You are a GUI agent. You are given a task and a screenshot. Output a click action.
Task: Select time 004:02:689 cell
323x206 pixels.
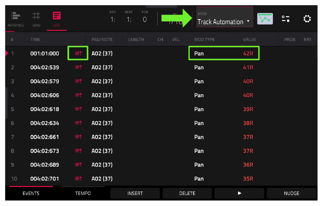click(45, 165)
